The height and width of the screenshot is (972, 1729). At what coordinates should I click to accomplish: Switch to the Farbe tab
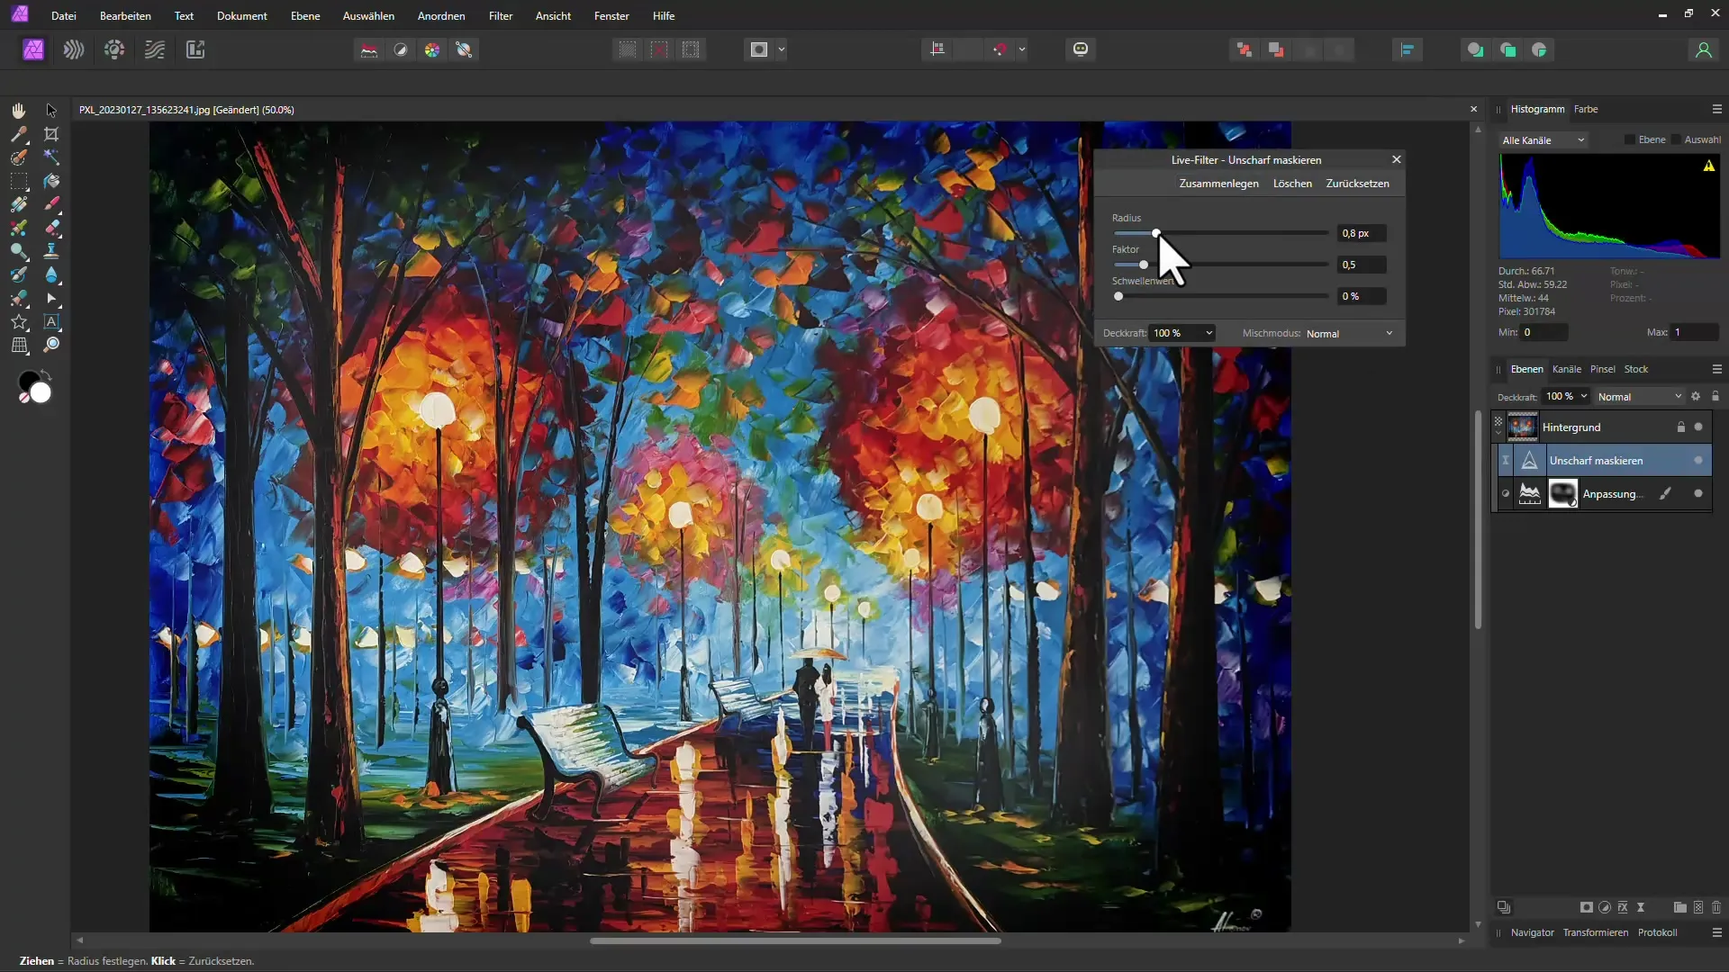click(x=1586, y=109)
